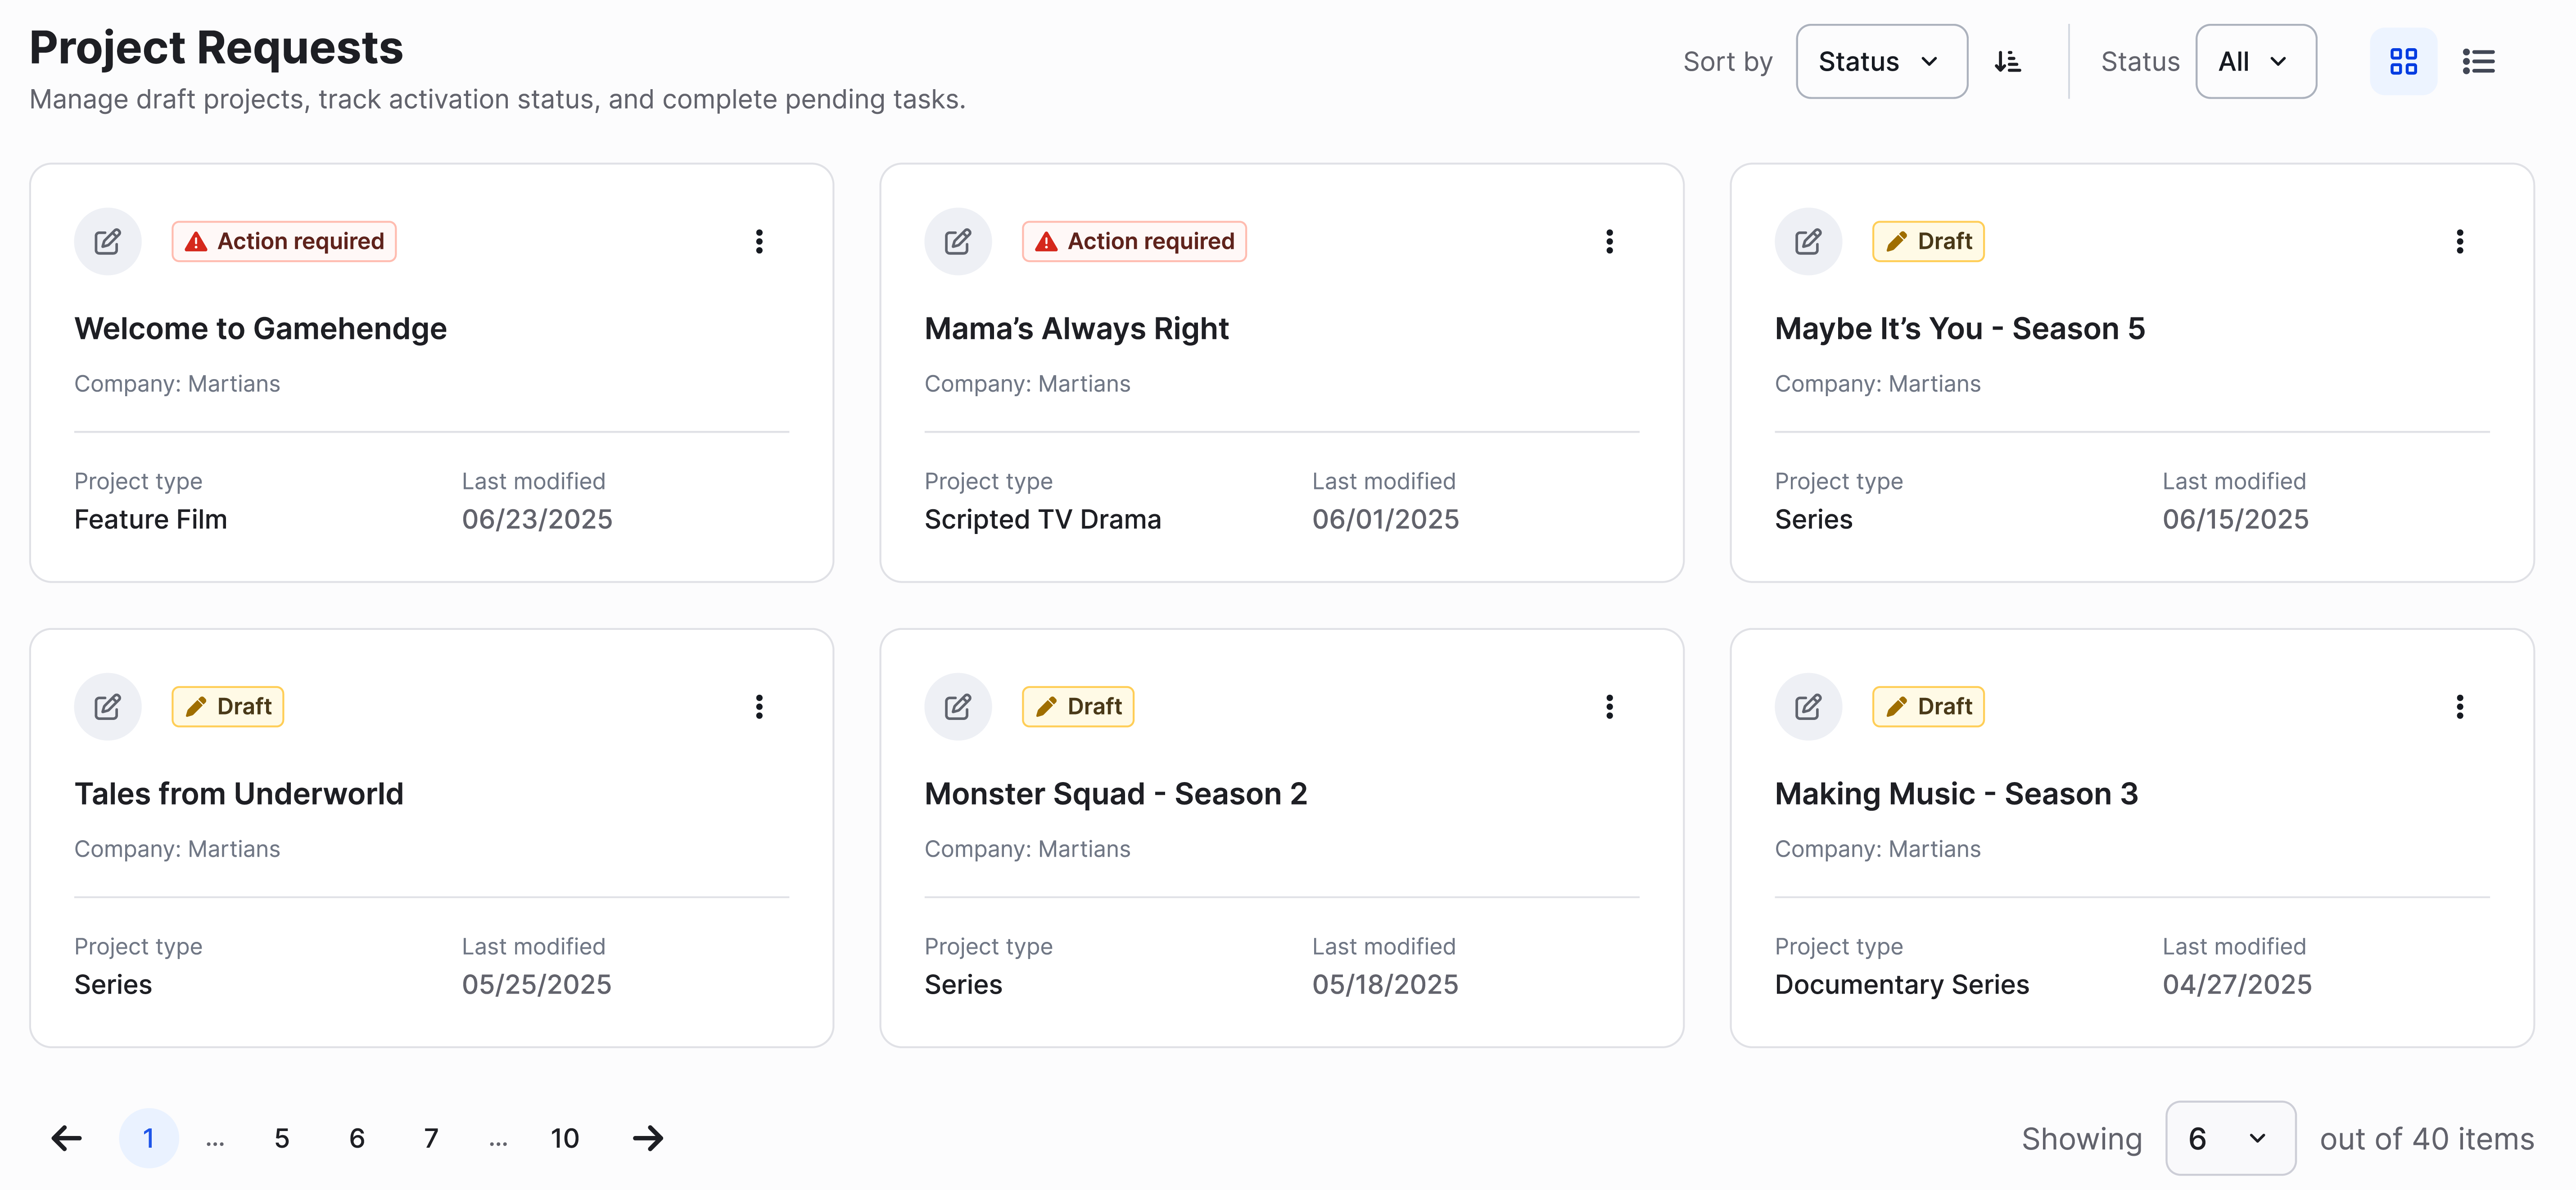Open the Status filter All dropdown
Image resolution: width=2576 pixels, height=1190 pixels.
coord(2256,61)
